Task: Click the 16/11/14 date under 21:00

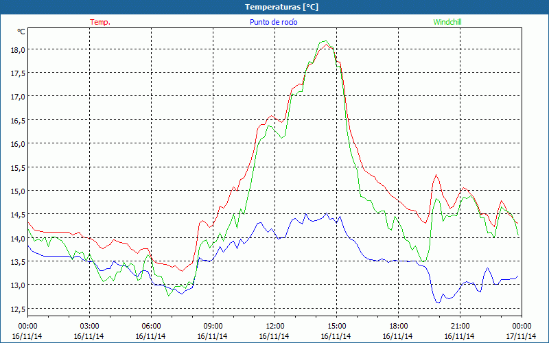Action: coord(459,336)
